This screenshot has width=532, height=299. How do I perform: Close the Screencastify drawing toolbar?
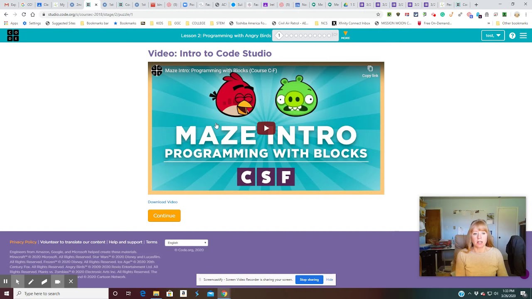click(x=71, y=282)
